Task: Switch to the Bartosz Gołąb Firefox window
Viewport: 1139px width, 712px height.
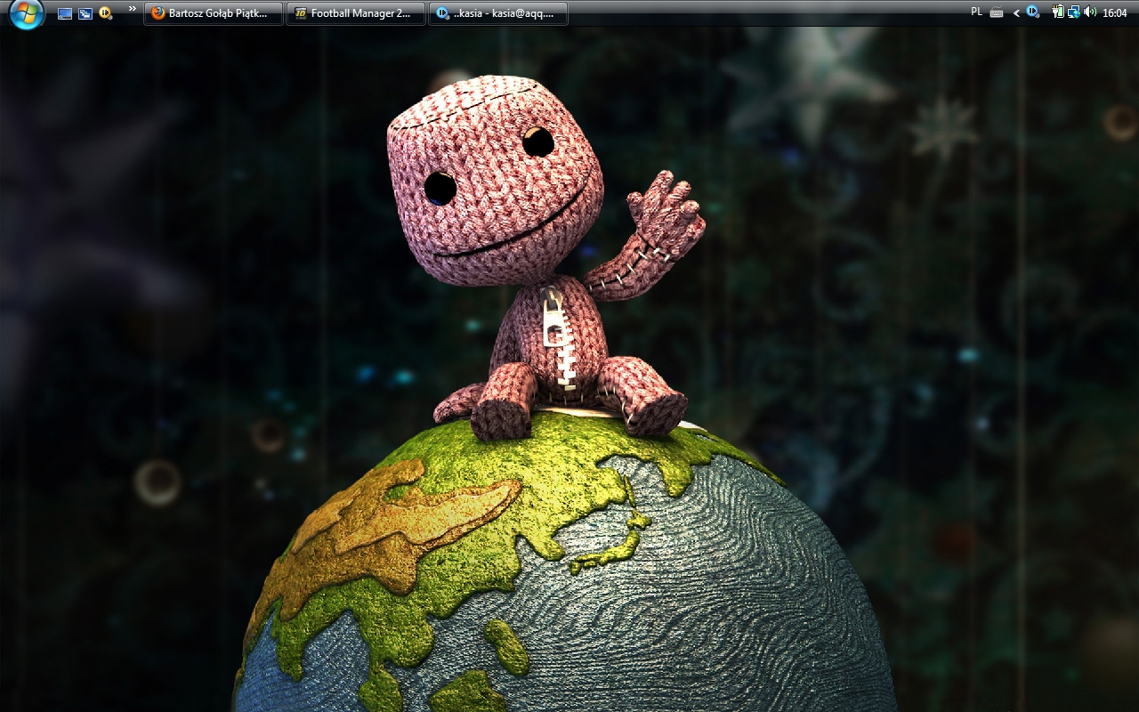Action: coord(214,13)
